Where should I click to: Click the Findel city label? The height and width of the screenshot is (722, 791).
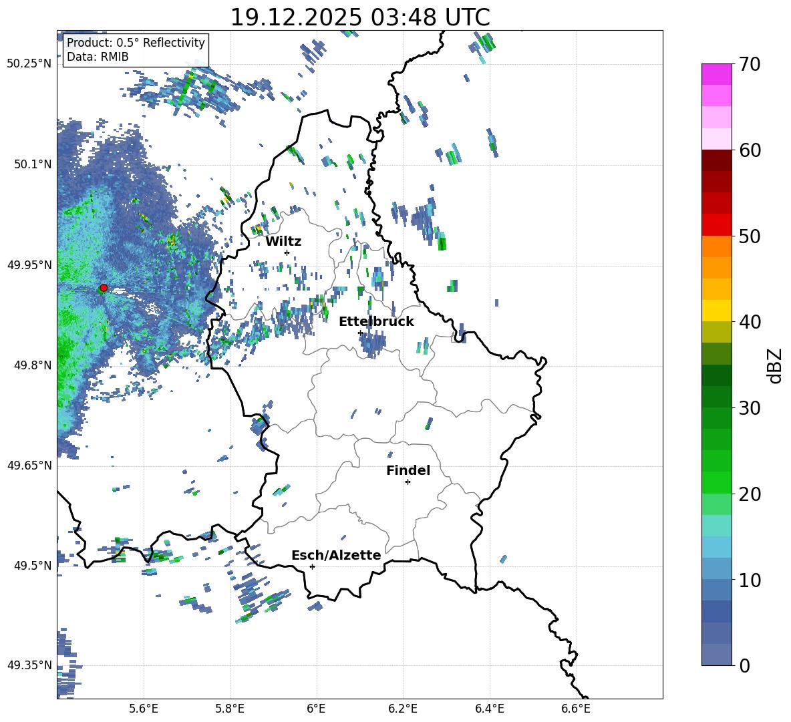(408, 470)
